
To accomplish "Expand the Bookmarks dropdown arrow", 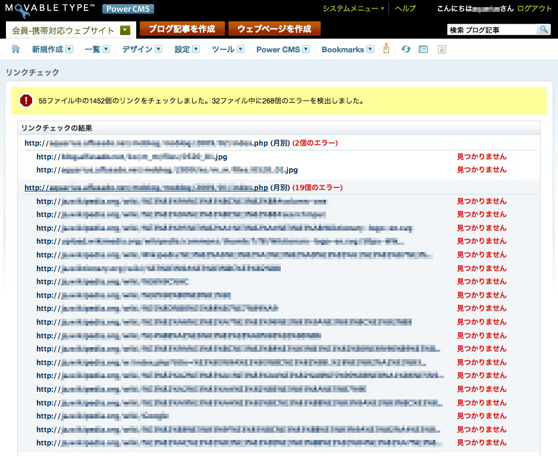I will (x=371, y=49).
